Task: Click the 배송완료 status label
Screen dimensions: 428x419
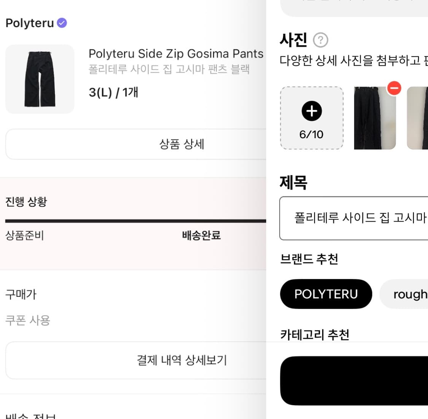Action: (x=202, y=236)
